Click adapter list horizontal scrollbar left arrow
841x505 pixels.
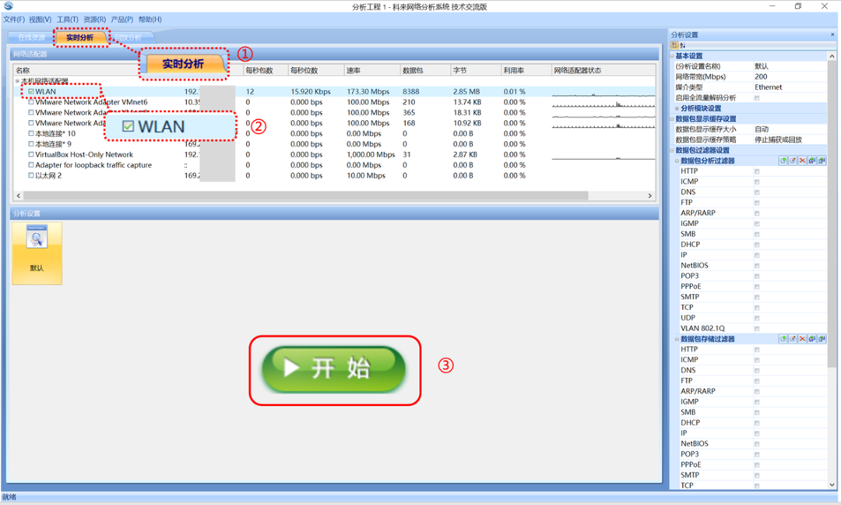(19, 196)
